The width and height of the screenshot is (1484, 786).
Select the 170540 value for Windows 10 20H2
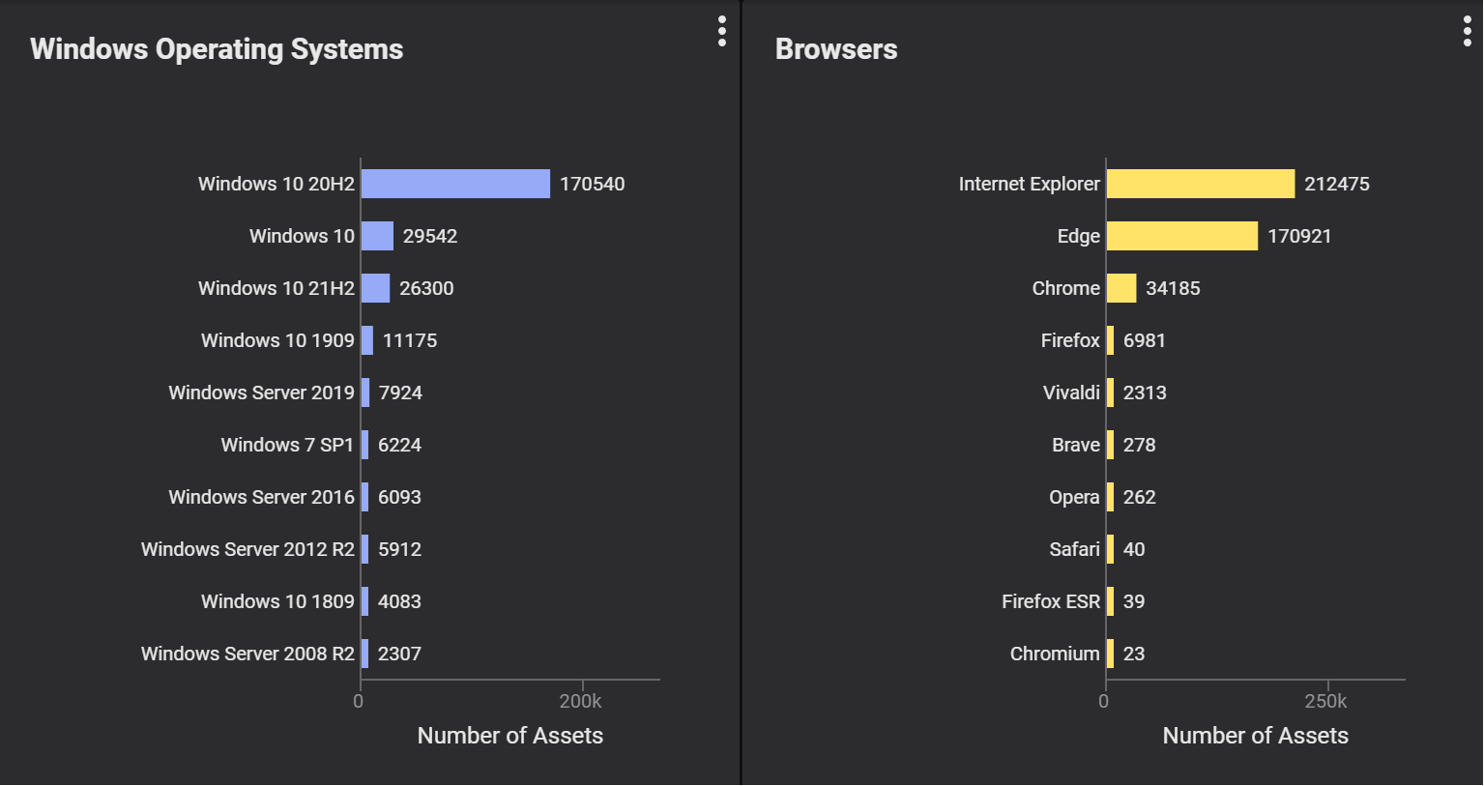tap(592, 184)
